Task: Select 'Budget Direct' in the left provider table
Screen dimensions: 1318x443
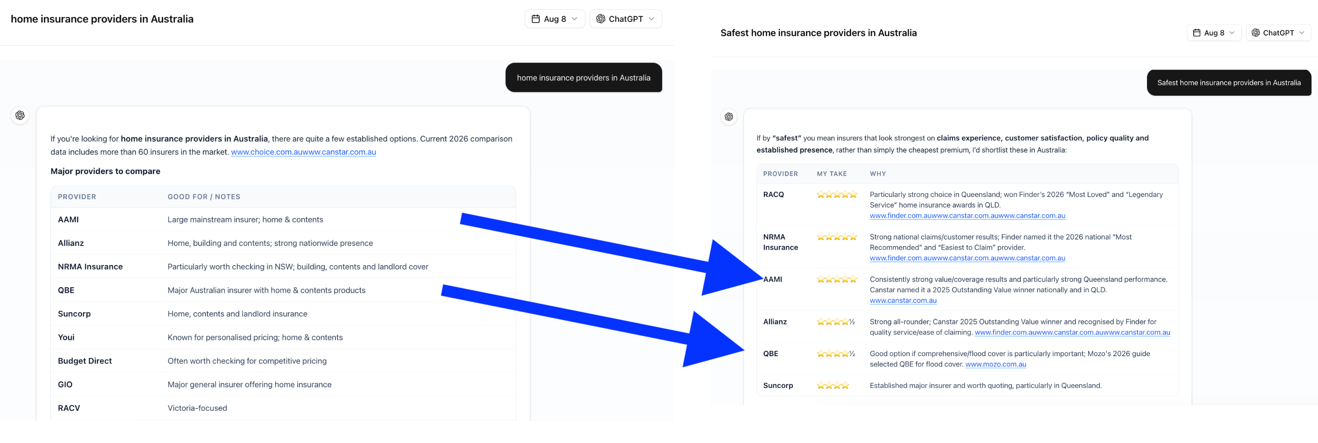Action: (85, 361)
